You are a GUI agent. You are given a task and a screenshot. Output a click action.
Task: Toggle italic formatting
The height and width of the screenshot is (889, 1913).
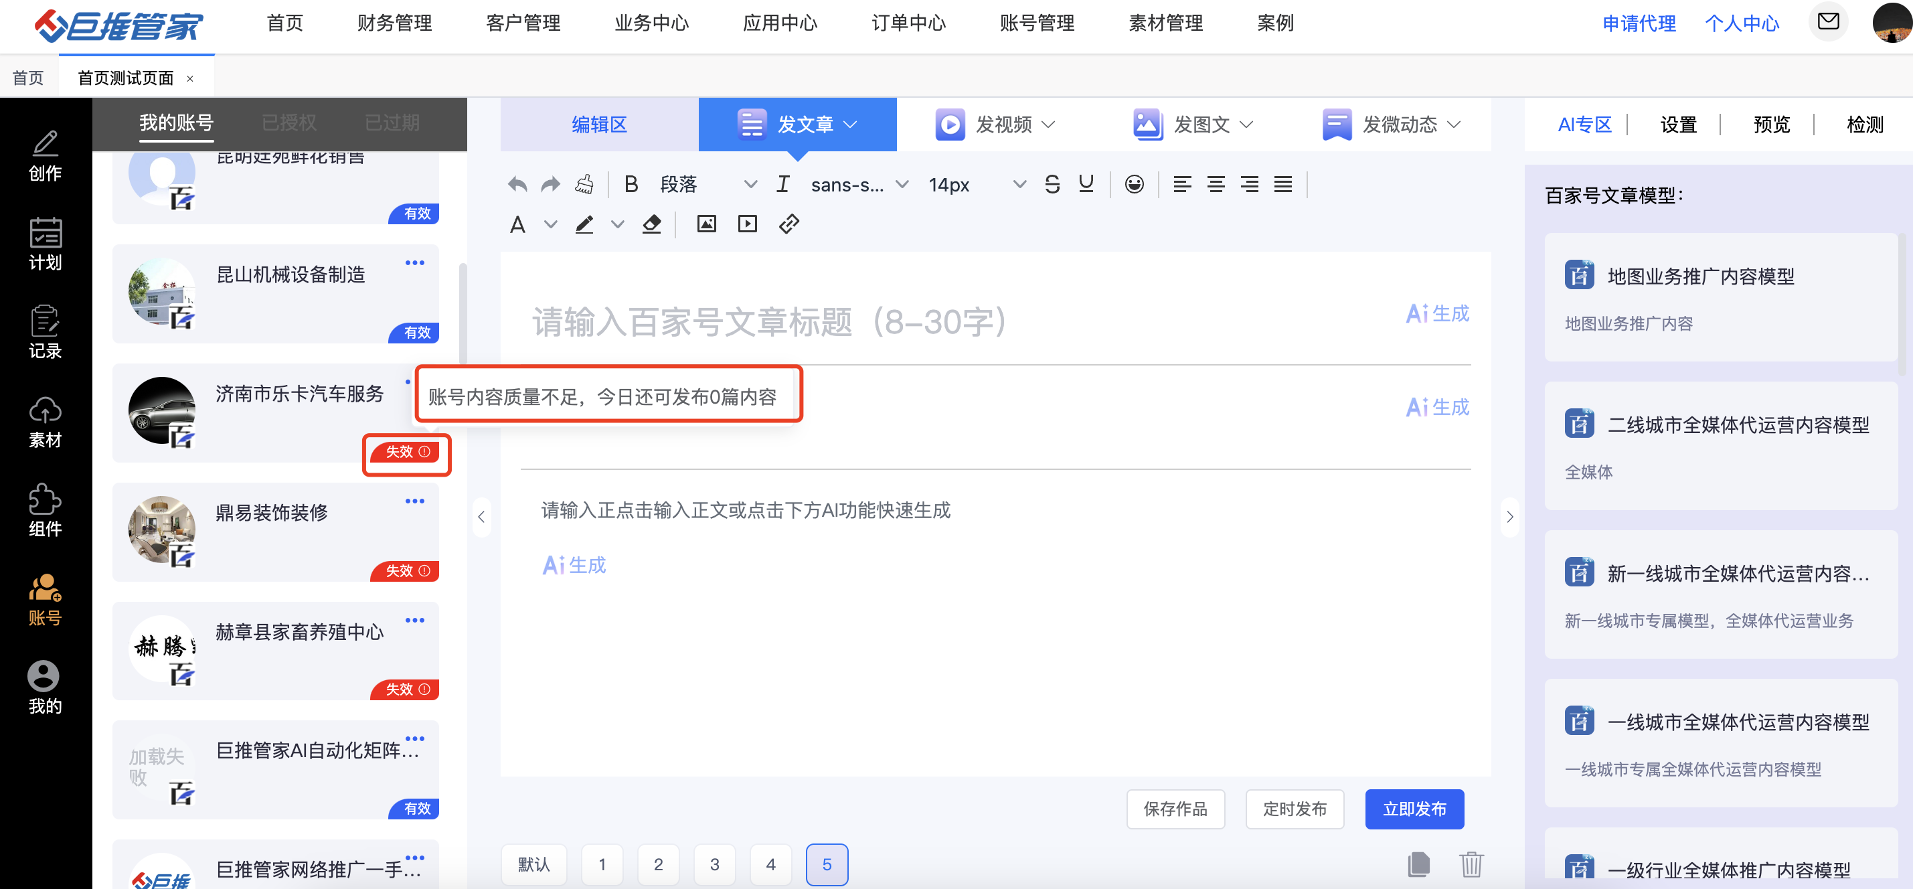click(782, 184)
